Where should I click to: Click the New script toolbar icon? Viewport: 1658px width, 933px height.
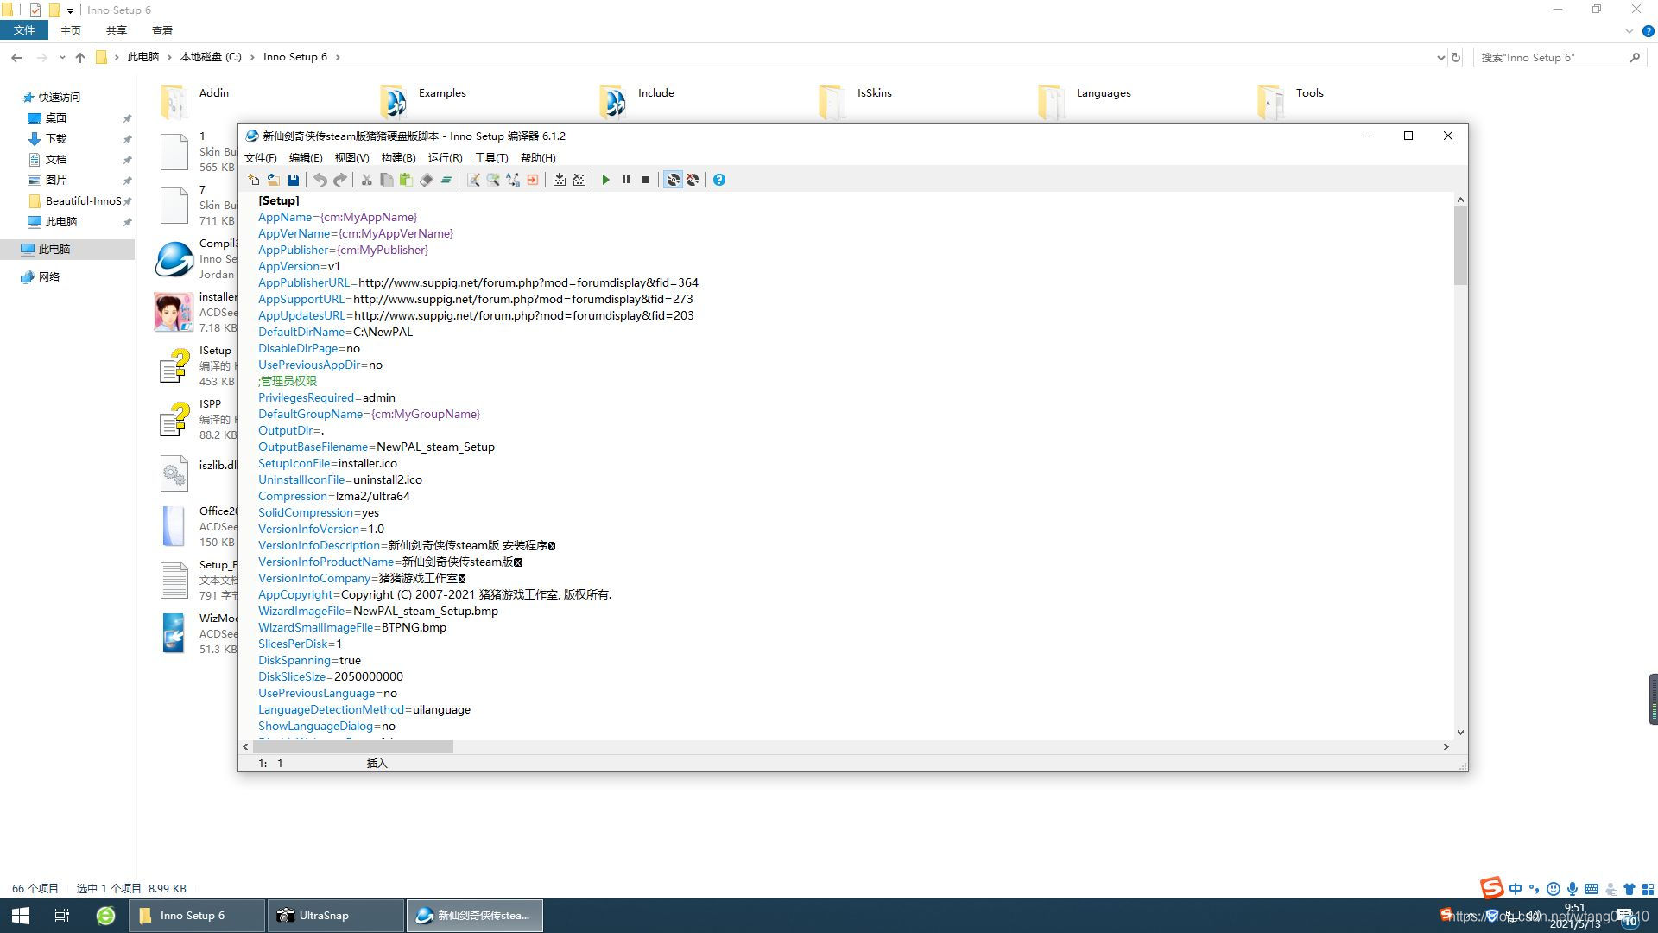pyautogui.click(x=253, y=180)
